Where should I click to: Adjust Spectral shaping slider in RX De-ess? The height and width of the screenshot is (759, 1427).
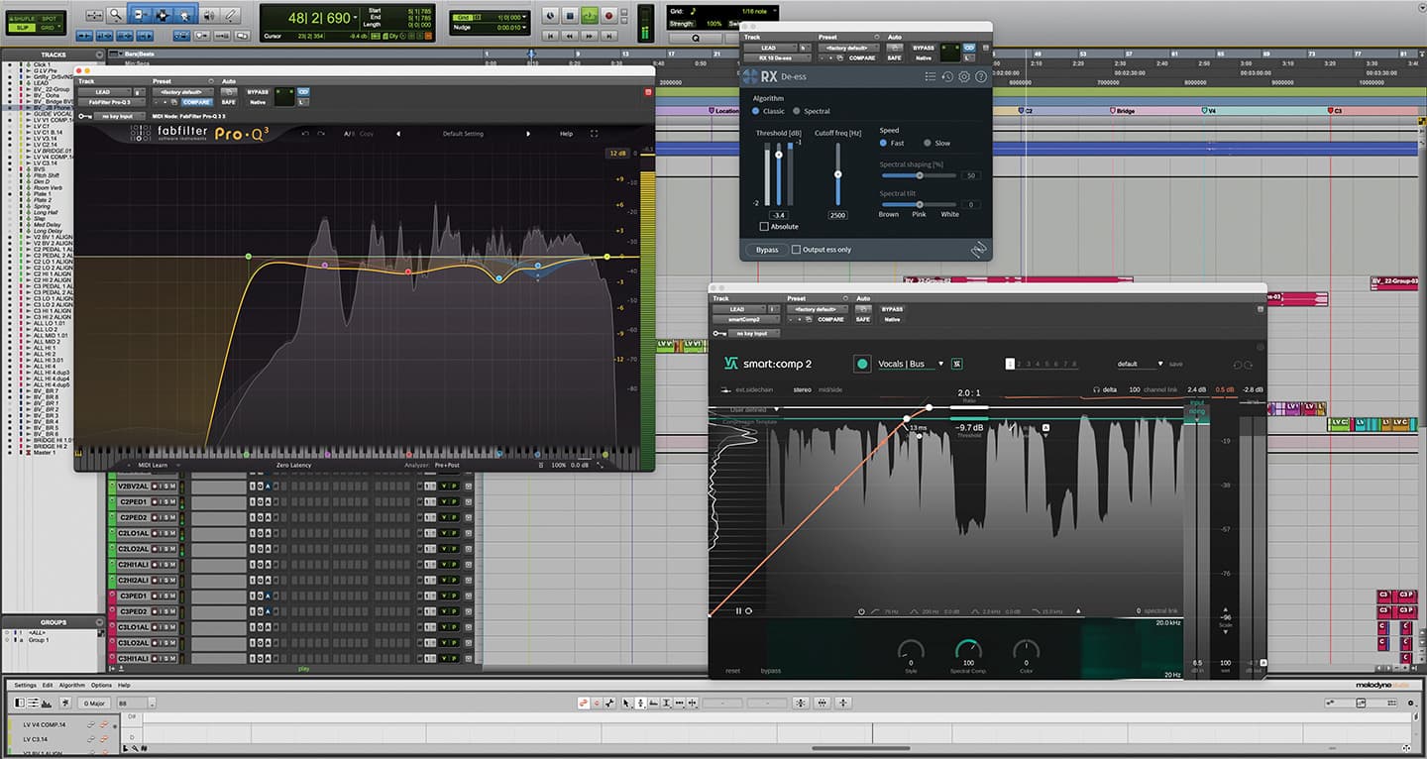[919, 175]
